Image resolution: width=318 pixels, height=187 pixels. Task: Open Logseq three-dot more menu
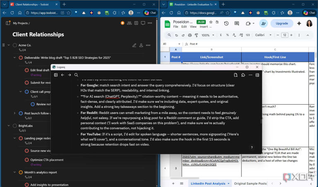[x=251, y=75]
